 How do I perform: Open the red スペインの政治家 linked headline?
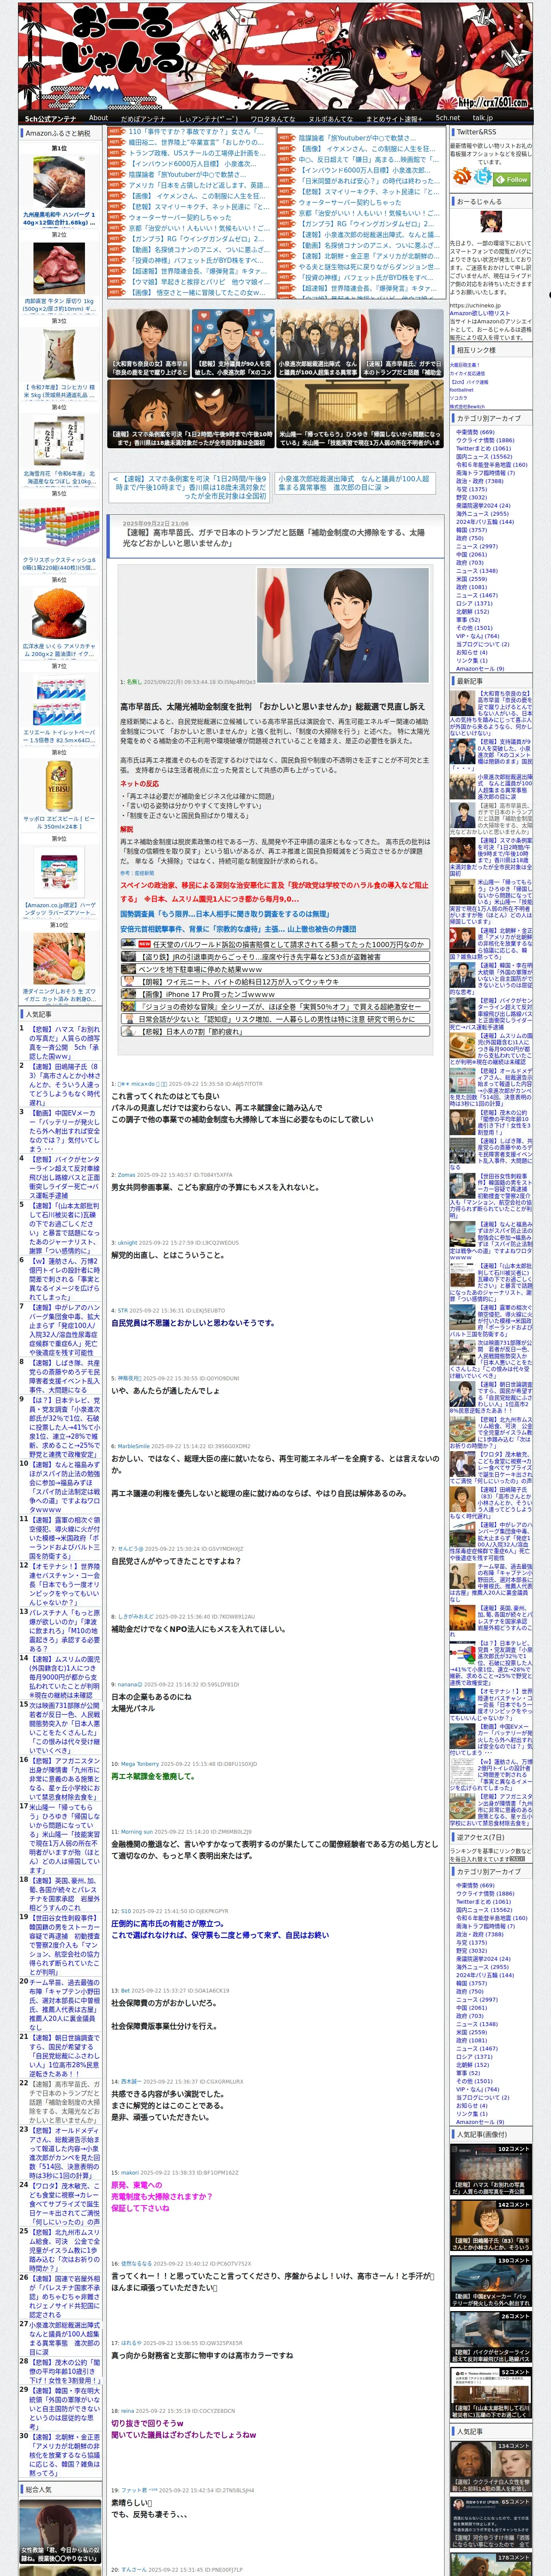coord(274,892)
